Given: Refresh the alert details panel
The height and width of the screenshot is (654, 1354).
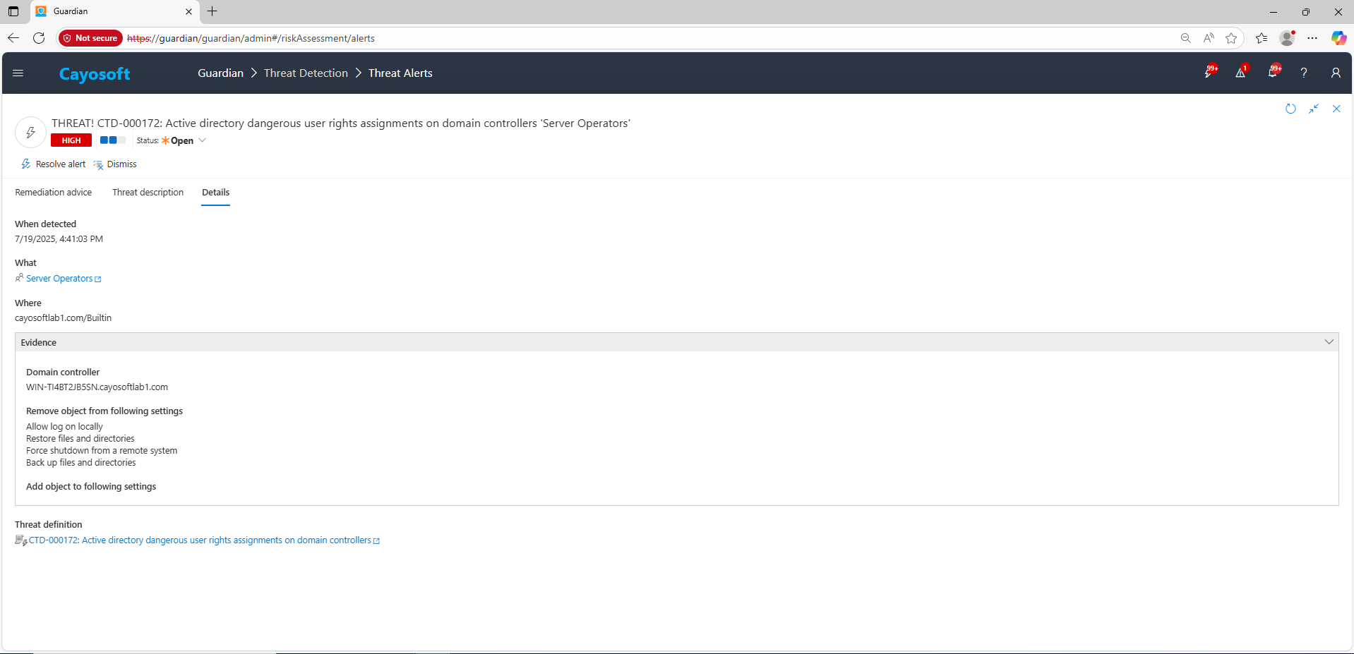Looking at the screenshot, I should coord(1290,109).
